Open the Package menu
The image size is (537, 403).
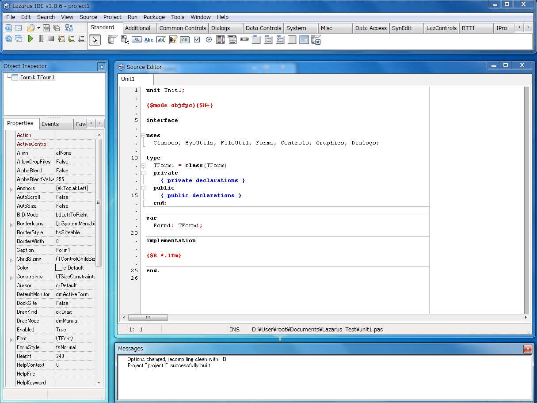[154, 17]
